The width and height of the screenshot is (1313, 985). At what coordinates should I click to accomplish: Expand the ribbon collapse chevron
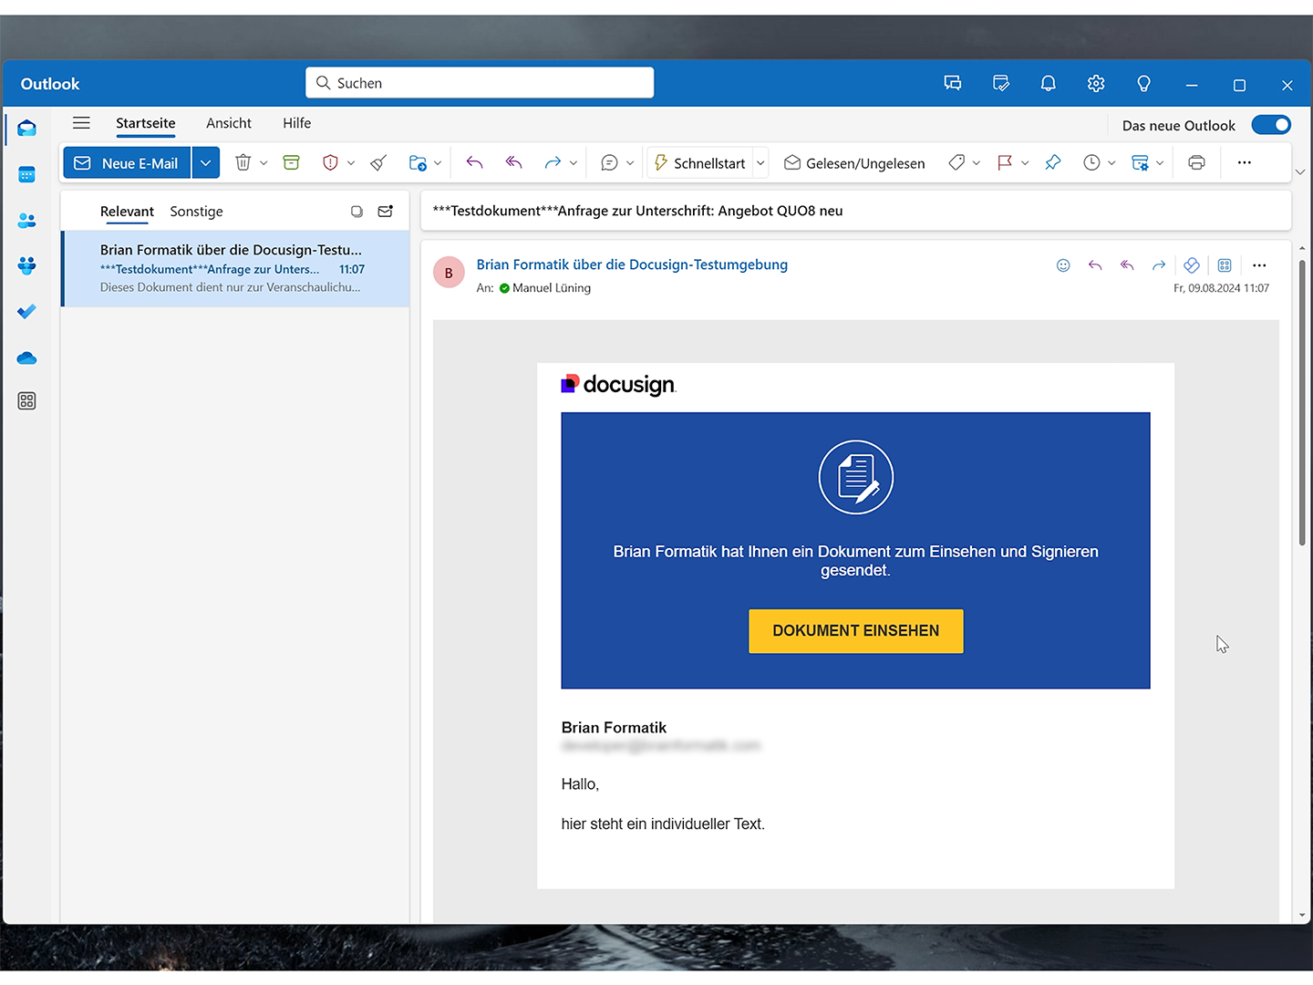(x=1300, y=171)
